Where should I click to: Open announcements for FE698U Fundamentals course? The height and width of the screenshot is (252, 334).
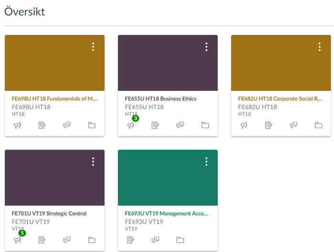pyautogui.click(x=17, y=125)
